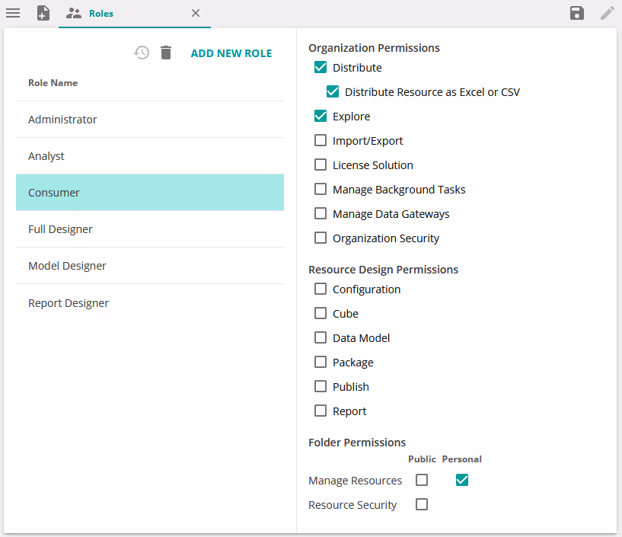Open the hamburger main menu
This screenshot has width=622, height=537.
[13, 13]
